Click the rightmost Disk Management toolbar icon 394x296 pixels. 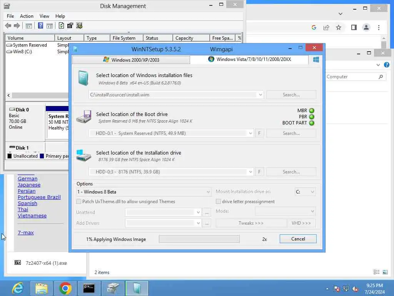(x=79, y=25)
